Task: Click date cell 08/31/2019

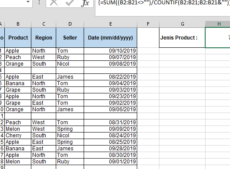Action: pos(111,123)
